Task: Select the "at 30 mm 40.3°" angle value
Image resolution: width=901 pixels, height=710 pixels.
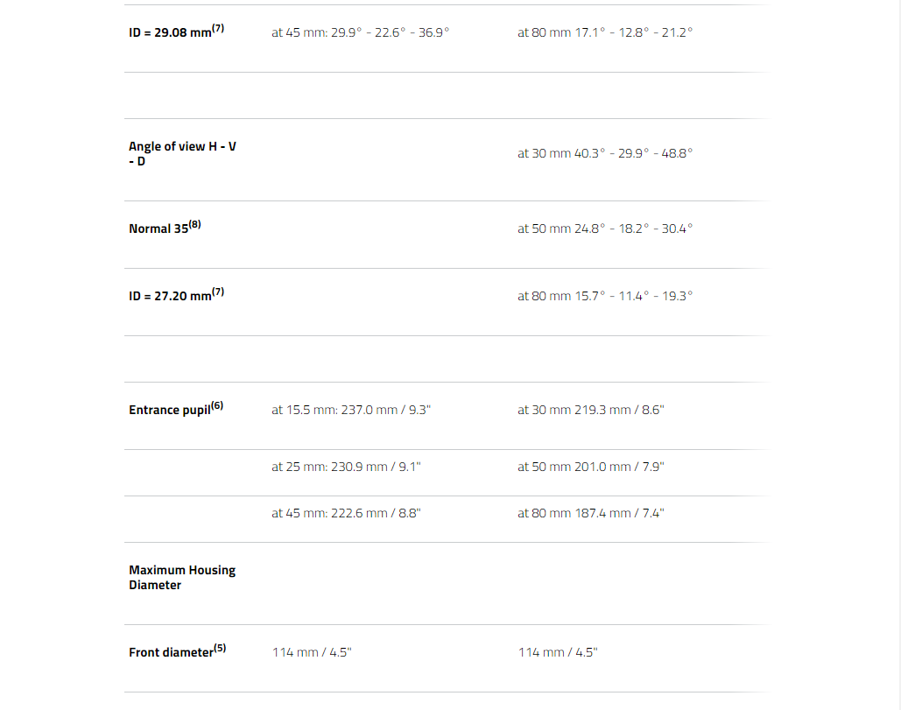Action: click(604, 153)
